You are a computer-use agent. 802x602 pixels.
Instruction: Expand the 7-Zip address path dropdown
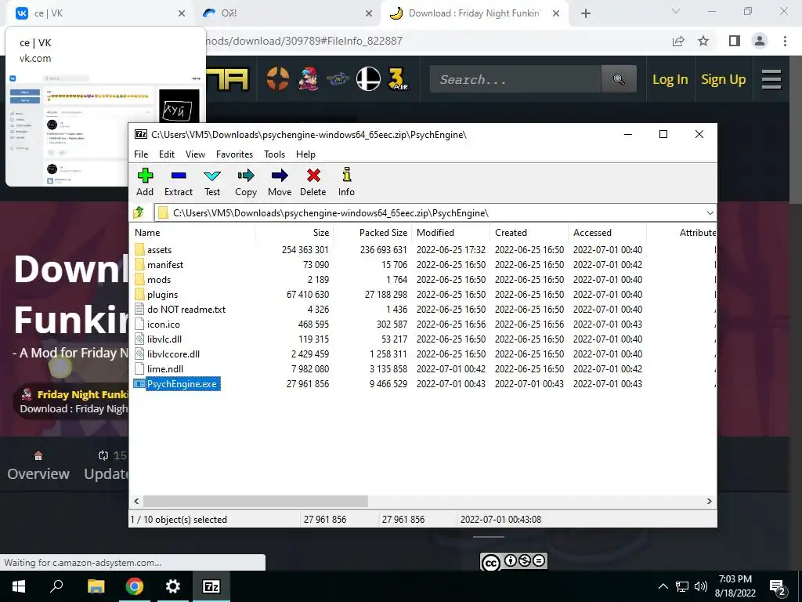tap(710, 213)
